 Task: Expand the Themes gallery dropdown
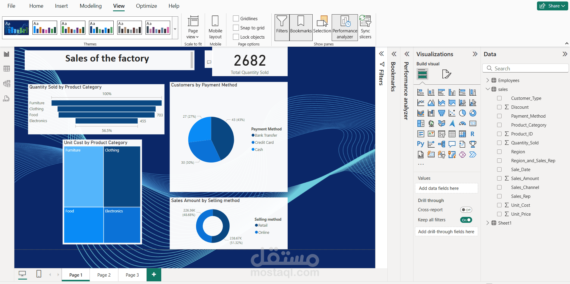[175, 29]
